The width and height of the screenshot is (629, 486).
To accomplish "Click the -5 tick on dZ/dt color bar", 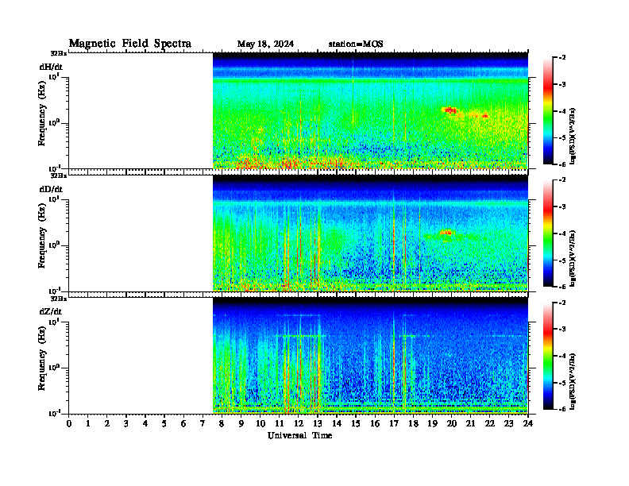I will point(561,383).
